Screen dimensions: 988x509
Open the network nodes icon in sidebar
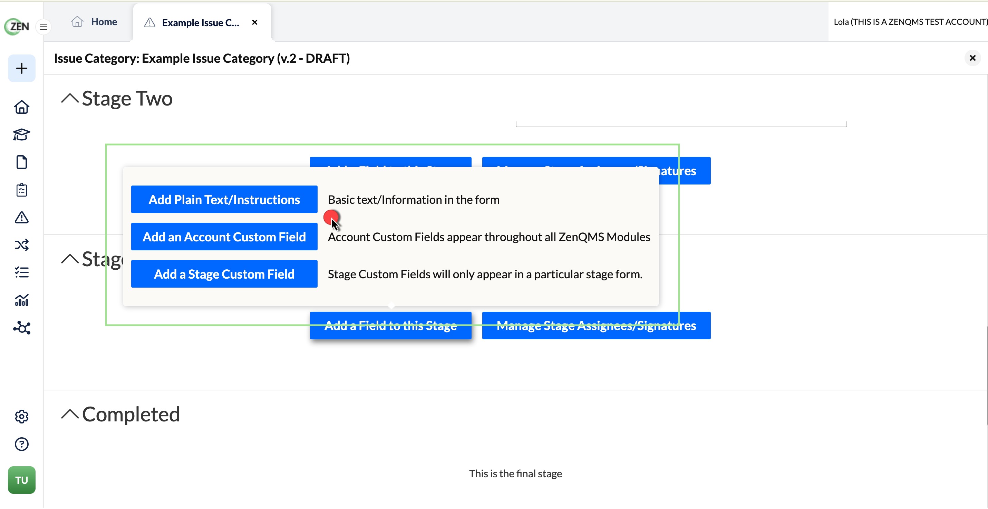pos(21,328)
